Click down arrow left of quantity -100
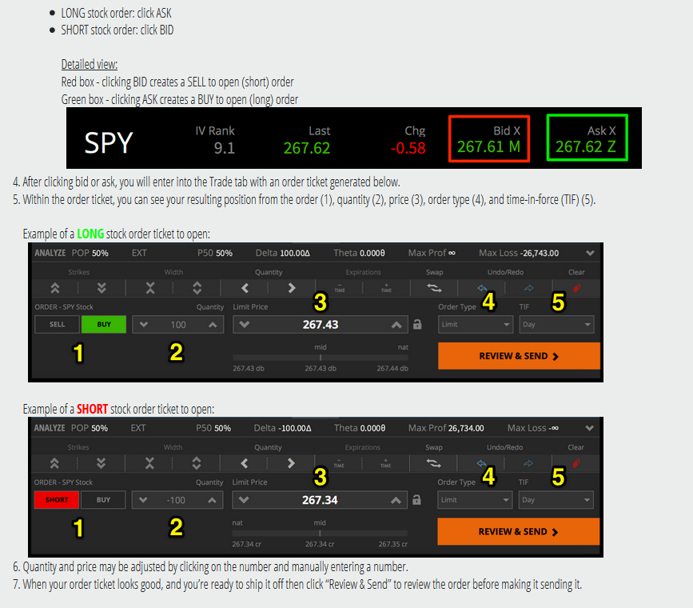Screen dimensions: 693x608 click(x=143, y=500)
